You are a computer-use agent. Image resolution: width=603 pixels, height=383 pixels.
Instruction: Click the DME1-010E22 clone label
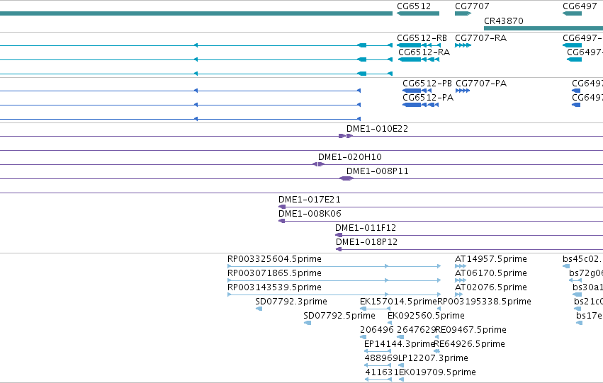click(377, 129)
